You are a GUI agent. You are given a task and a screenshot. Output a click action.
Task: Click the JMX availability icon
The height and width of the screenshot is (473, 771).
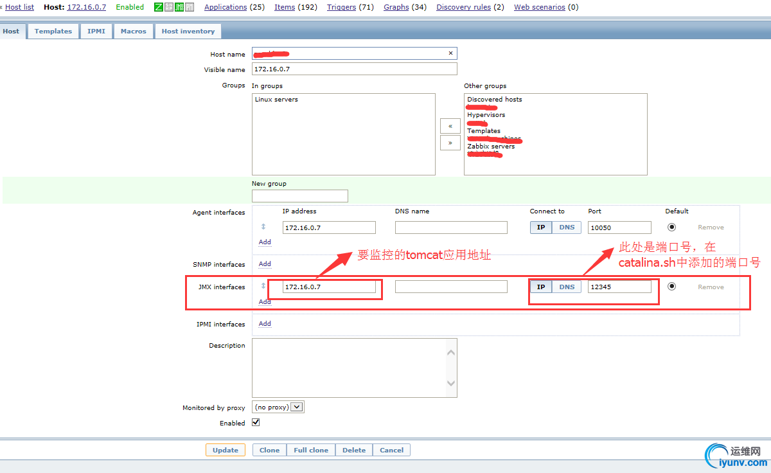click(x=179, y=7)
